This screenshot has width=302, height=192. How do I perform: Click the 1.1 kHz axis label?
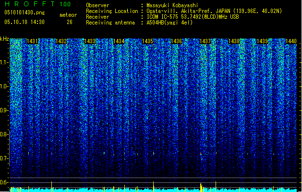coord(4,62)
